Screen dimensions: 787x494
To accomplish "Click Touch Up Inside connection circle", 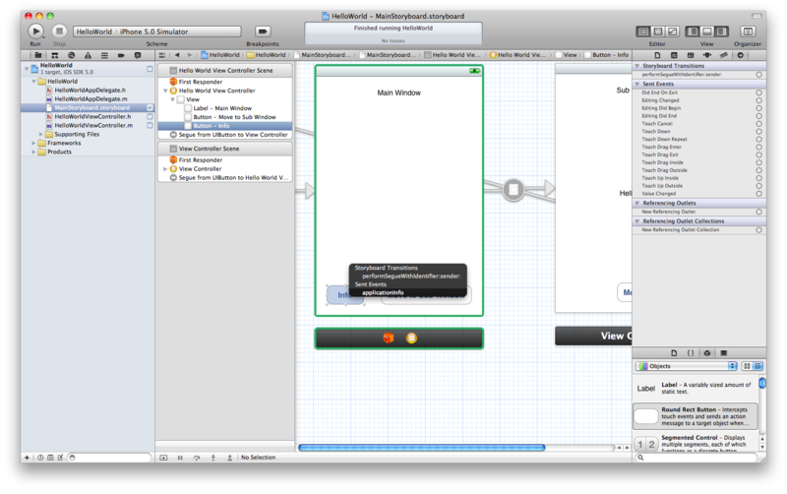I will pyautogui.click(x=758, y=178).
